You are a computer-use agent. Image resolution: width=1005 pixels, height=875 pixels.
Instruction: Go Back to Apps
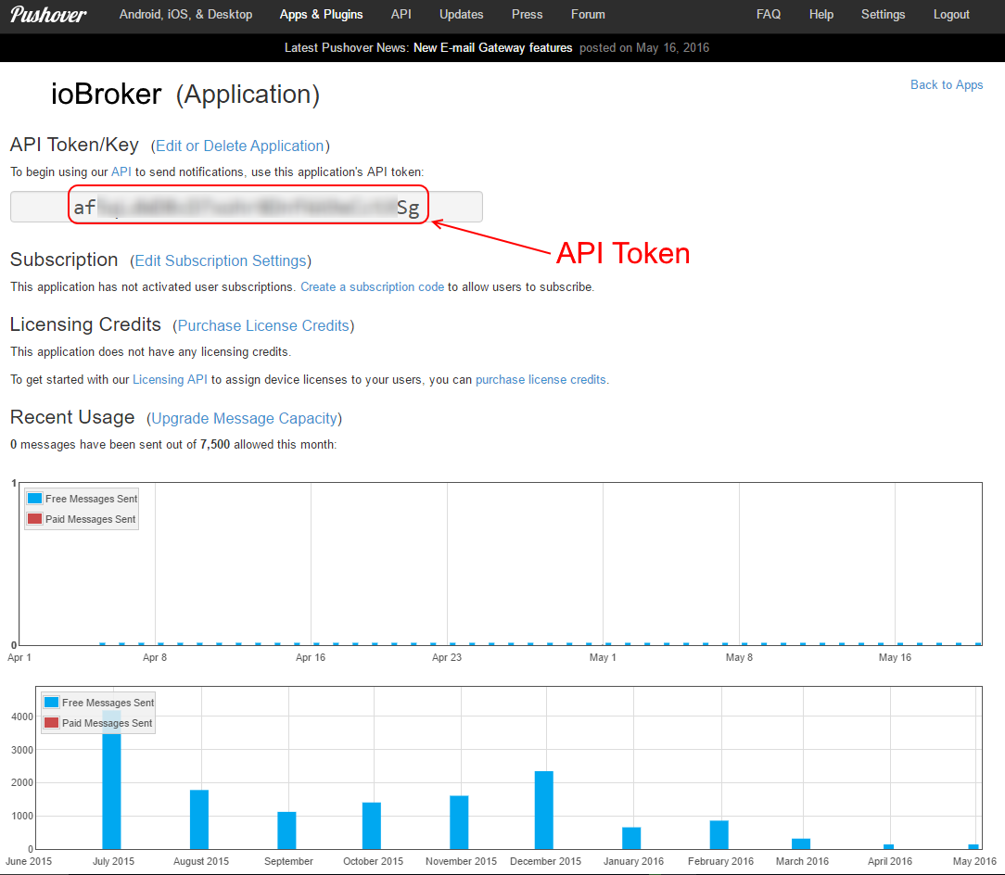947,84
